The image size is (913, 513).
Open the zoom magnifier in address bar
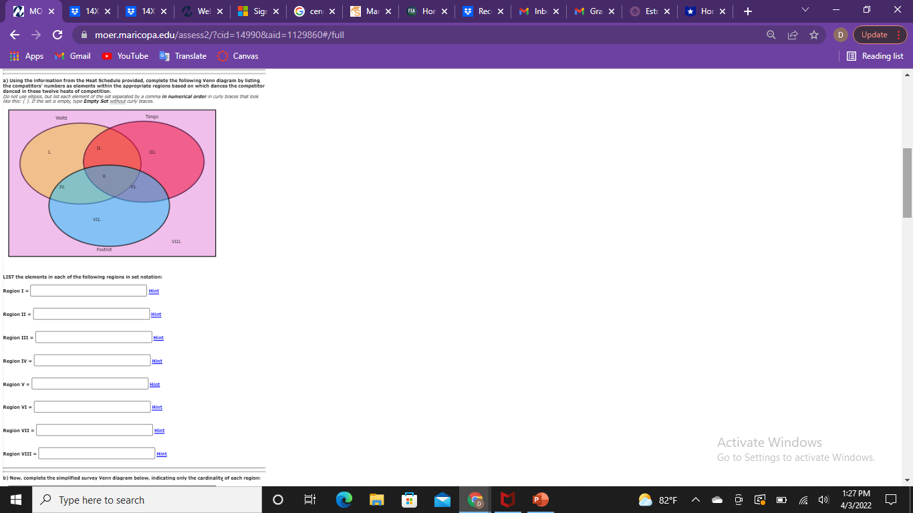click(x=771, y=35)
